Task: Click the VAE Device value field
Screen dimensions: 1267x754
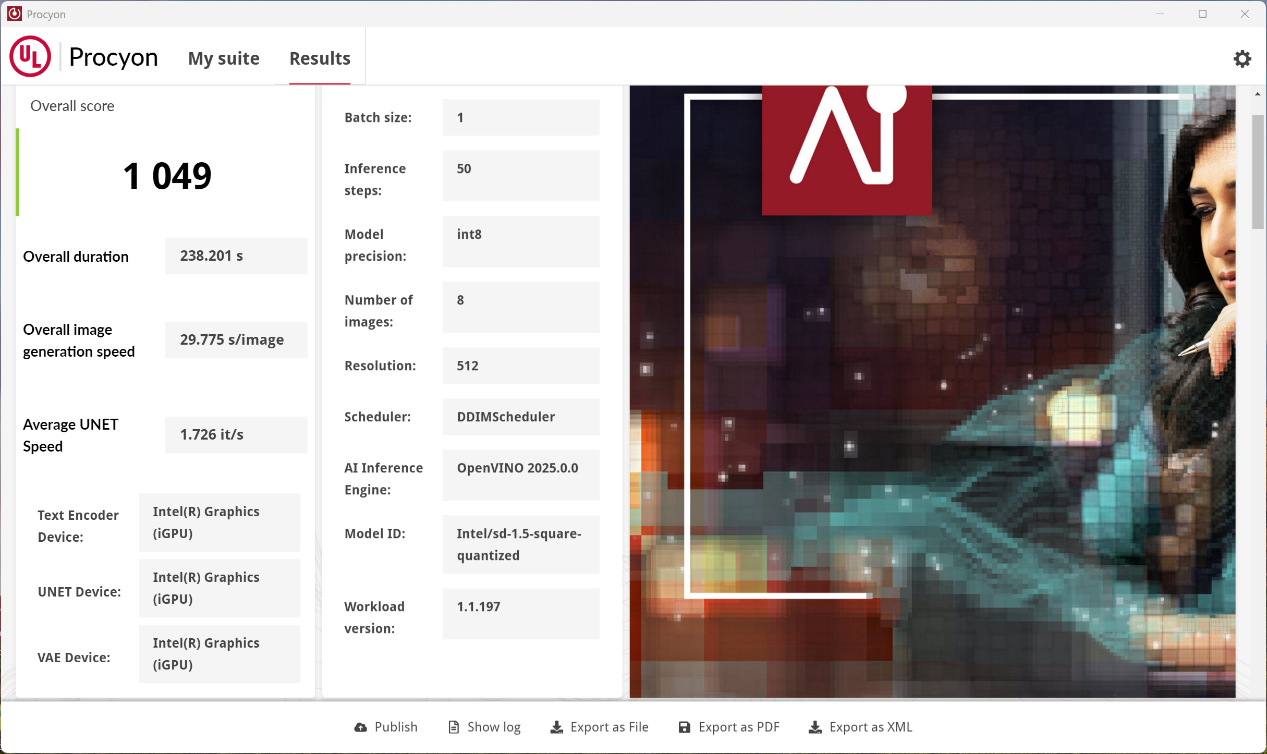Action: pyautogui.click(x=220, y=654)
